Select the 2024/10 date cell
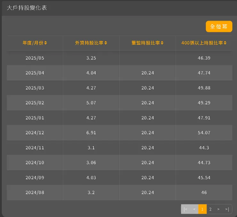This screenshot has height=217, width=237. point(35,162)
